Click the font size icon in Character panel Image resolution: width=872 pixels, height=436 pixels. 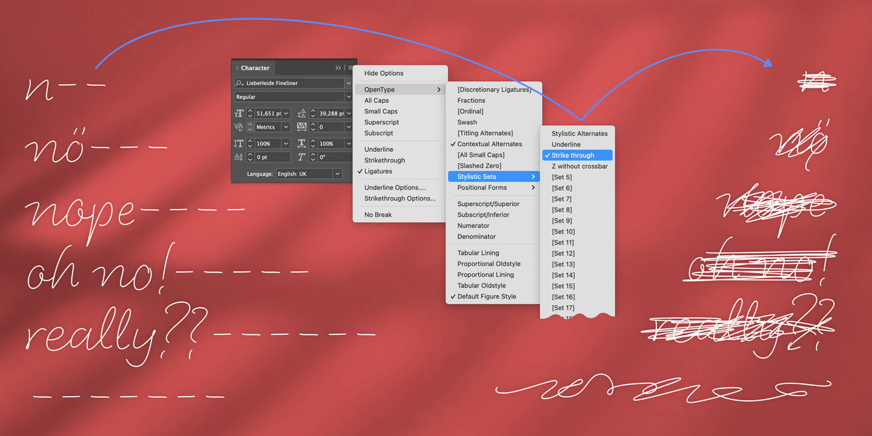(239, 113)
